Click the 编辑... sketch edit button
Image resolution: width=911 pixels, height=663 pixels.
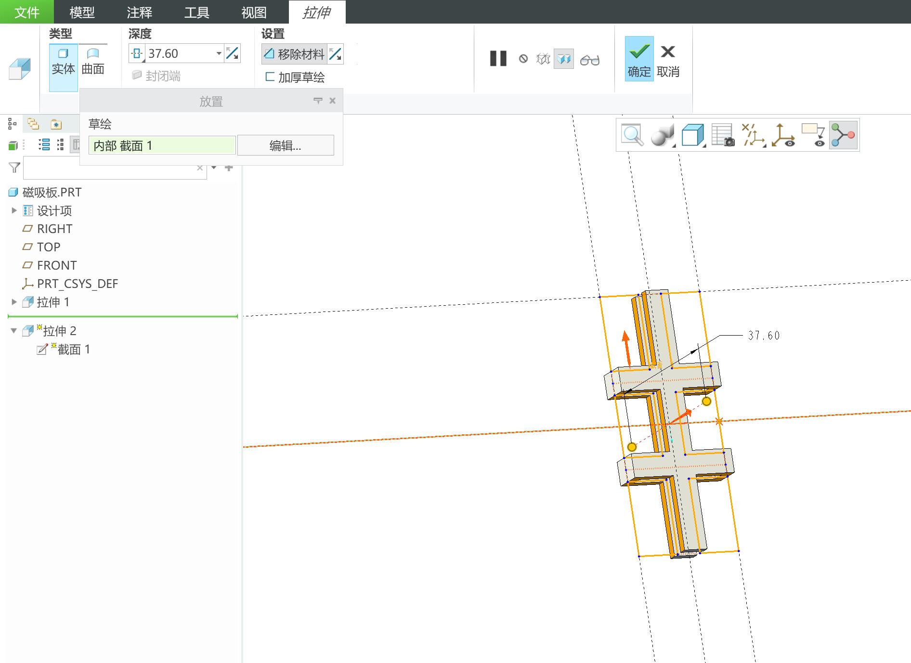[286, 145]
